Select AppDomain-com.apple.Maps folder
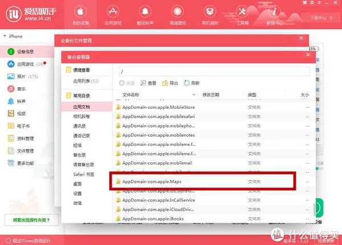Image resolution: width=342 pixels, height=245 pixels. tap(214, 181)
